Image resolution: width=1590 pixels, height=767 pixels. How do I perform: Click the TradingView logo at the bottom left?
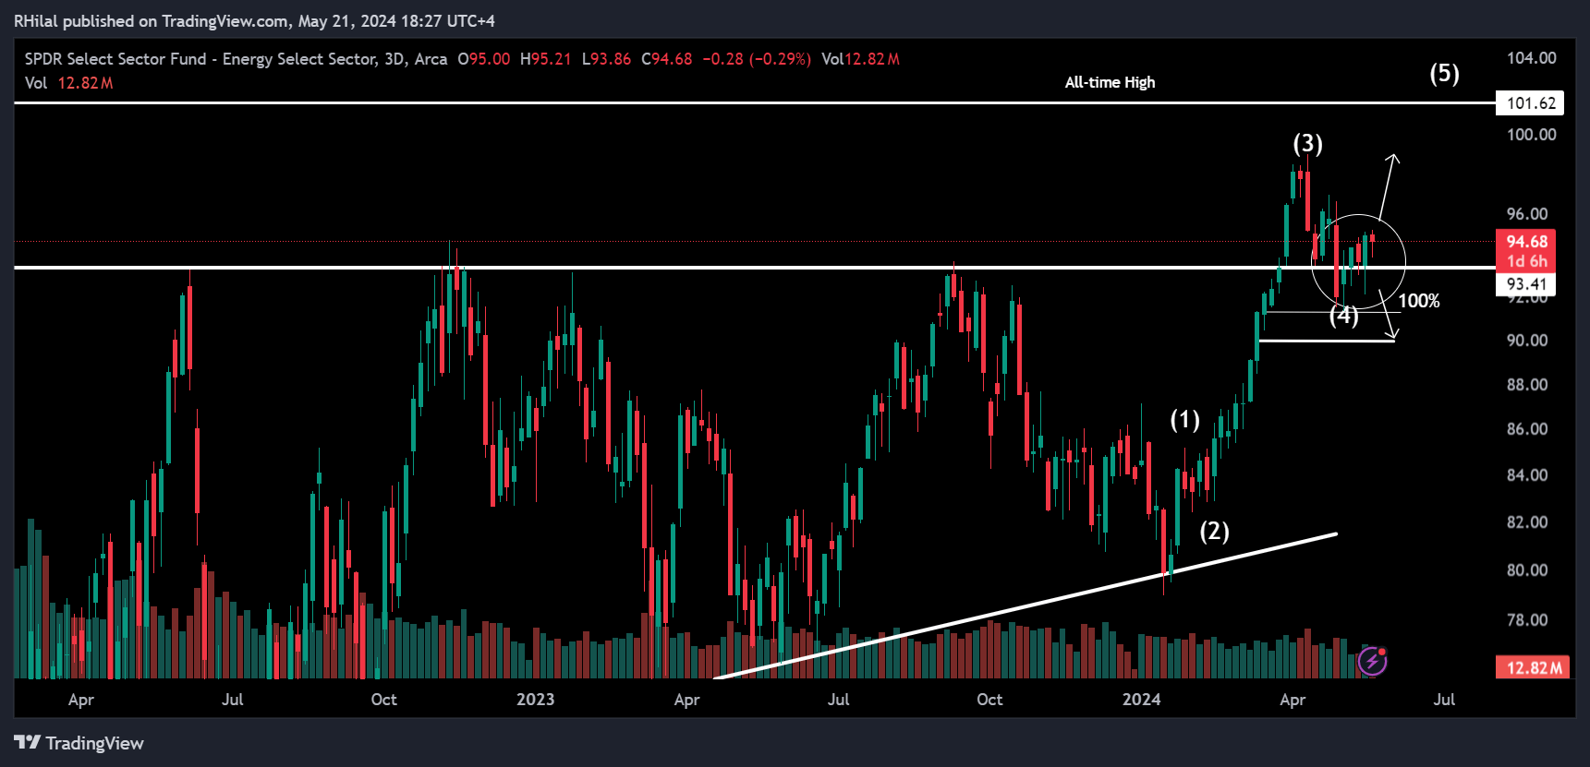point(79,743)
